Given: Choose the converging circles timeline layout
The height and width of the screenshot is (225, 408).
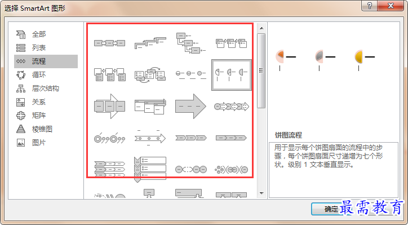Looking at the screenshot, I should tap(109, 138).
